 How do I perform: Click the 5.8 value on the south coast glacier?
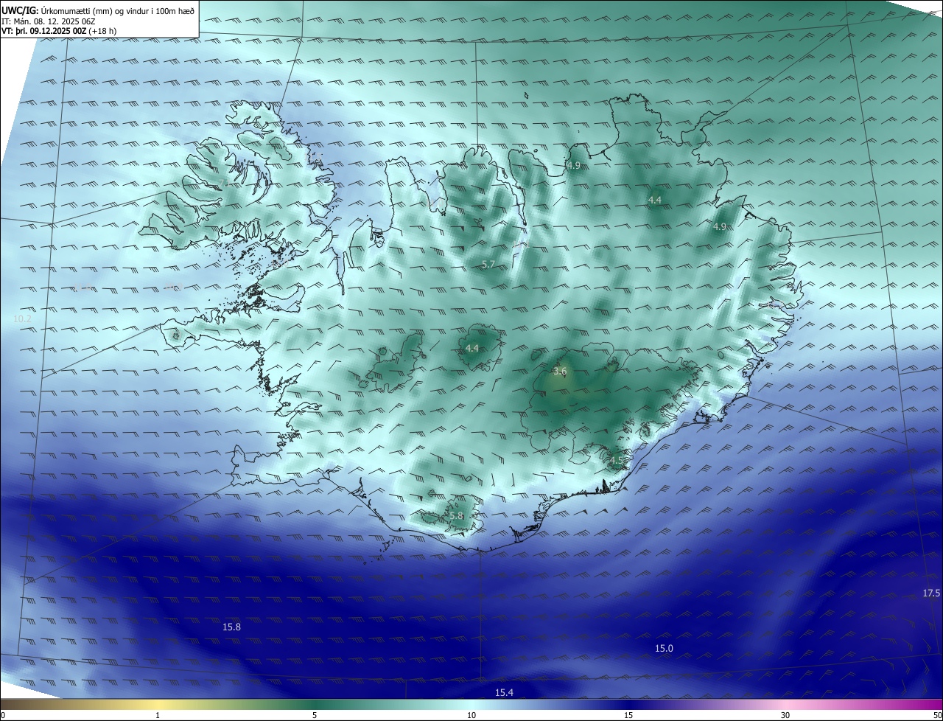pyautogui.click(x=457, y=516)
